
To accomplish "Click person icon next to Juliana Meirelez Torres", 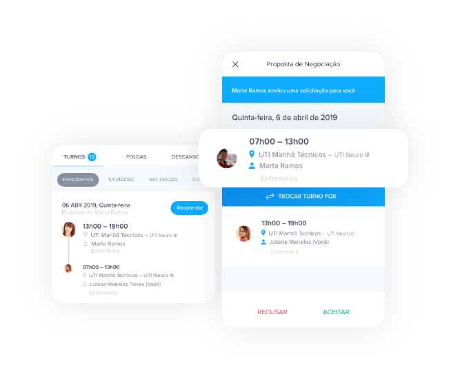I will point(85,284).
